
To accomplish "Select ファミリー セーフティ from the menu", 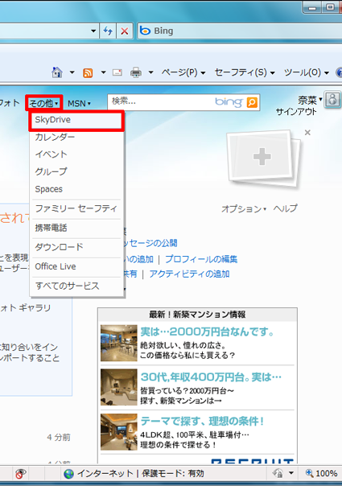I will (x=76, y=208).
